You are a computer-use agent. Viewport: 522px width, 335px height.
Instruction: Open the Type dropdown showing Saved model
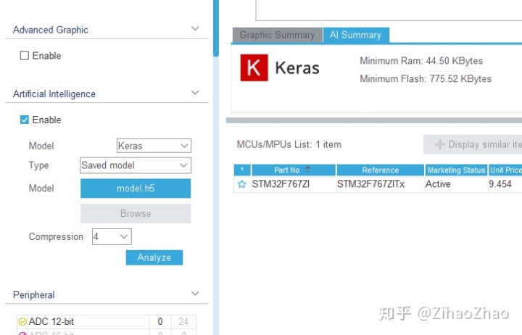pyautogui.click(x=136, y=165)
